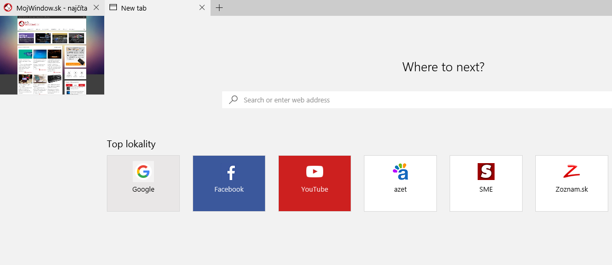Click the search magnifier icon
This screenshot has width=612, height=265.
click(x=233, y=100)
